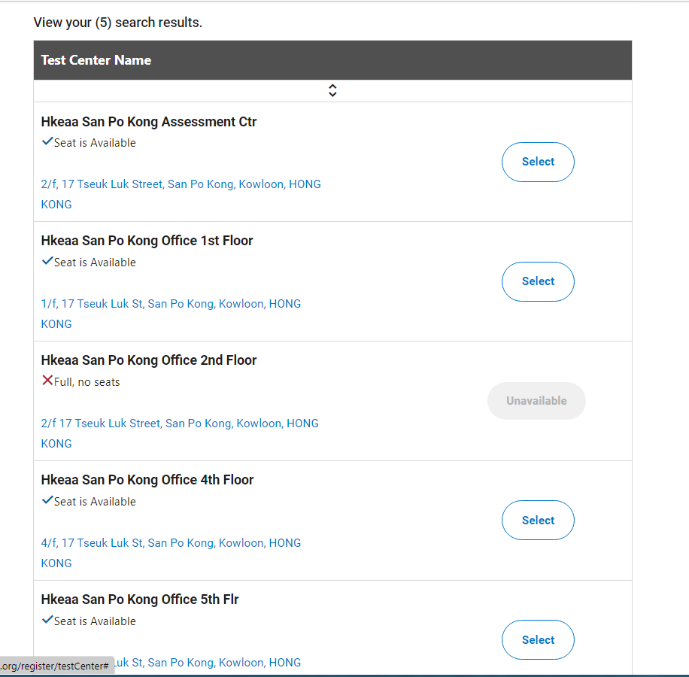Select Hkeaa San Po Kong Assessment Ctr
Screen dimensions: 689x677
click(x=538, y=162)
